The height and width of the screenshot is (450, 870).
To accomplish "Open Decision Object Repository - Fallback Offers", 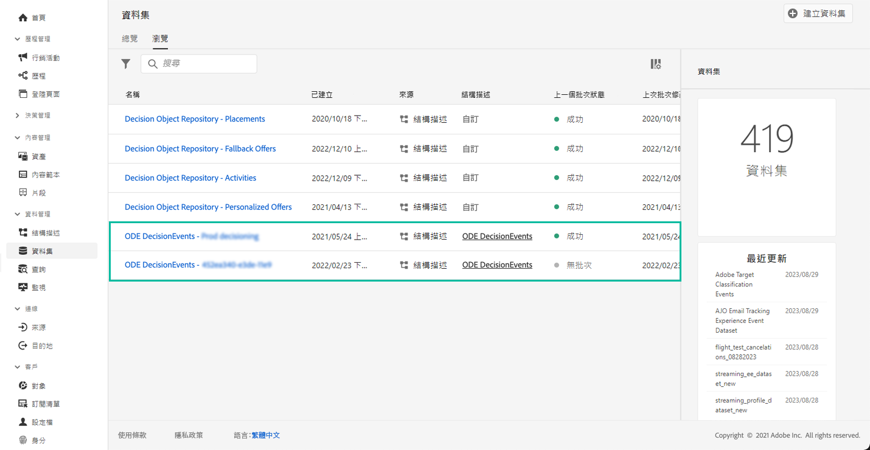I will click(x=200, y=149).
